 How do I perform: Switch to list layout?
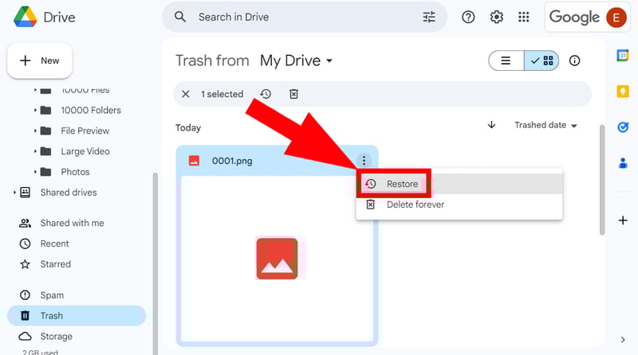[506, 60]
